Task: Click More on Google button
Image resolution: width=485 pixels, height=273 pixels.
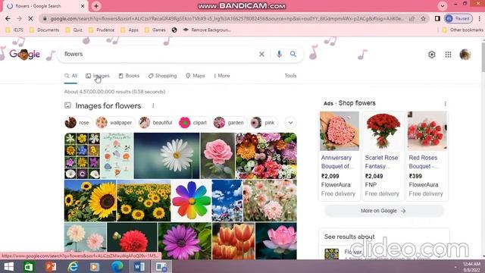Action: point(383,211)
